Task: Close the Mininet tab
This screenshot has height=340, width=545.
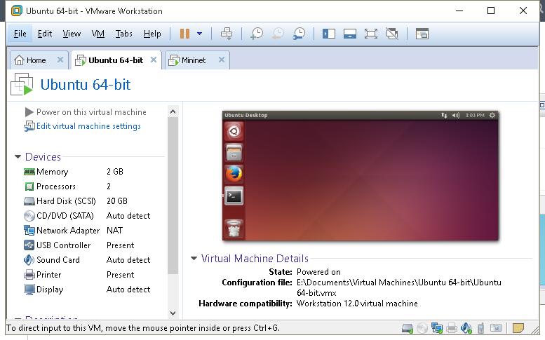Action: click(x=222, y=60)
